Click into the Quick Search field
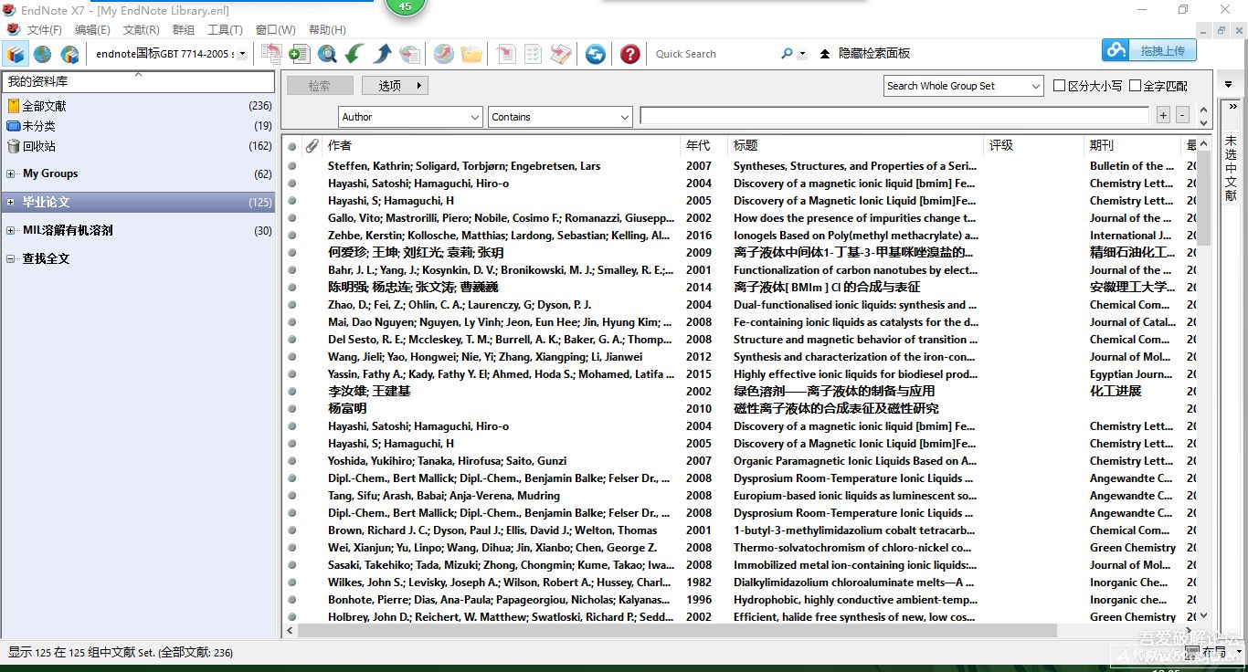This screenshot has width=1248, height=672. 714,54
